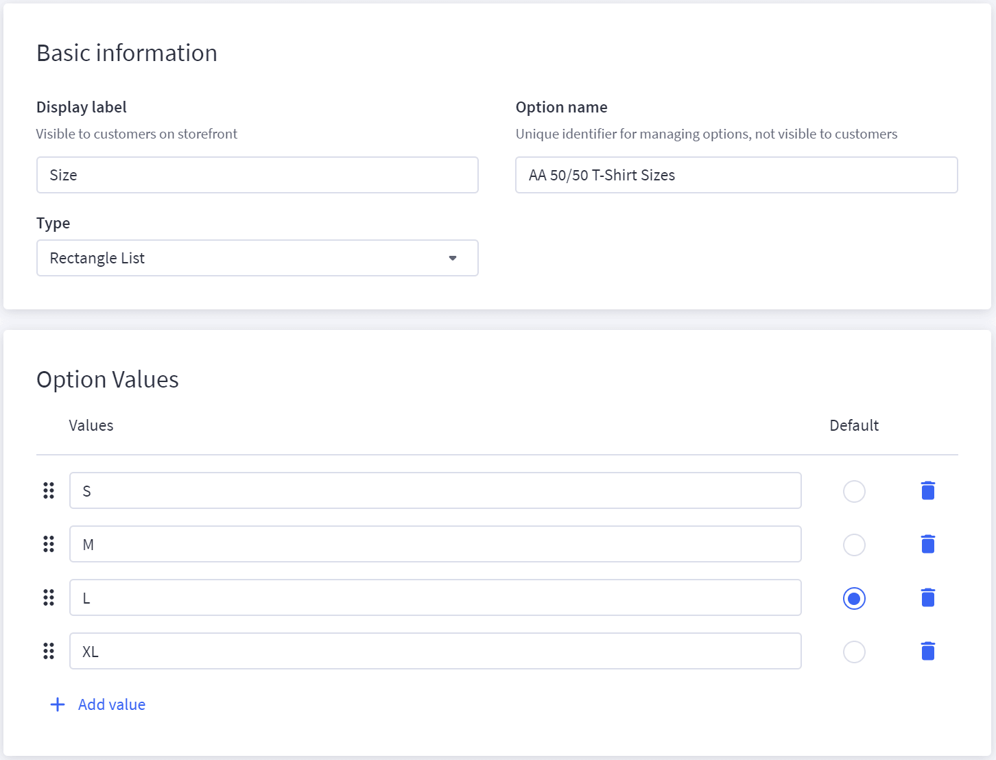Delete the S option value
The image size is (996, 760).
927,490
